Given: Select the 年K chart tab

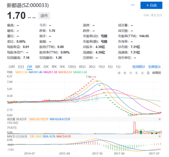Looking at the screenshot, I should point(62,67).
